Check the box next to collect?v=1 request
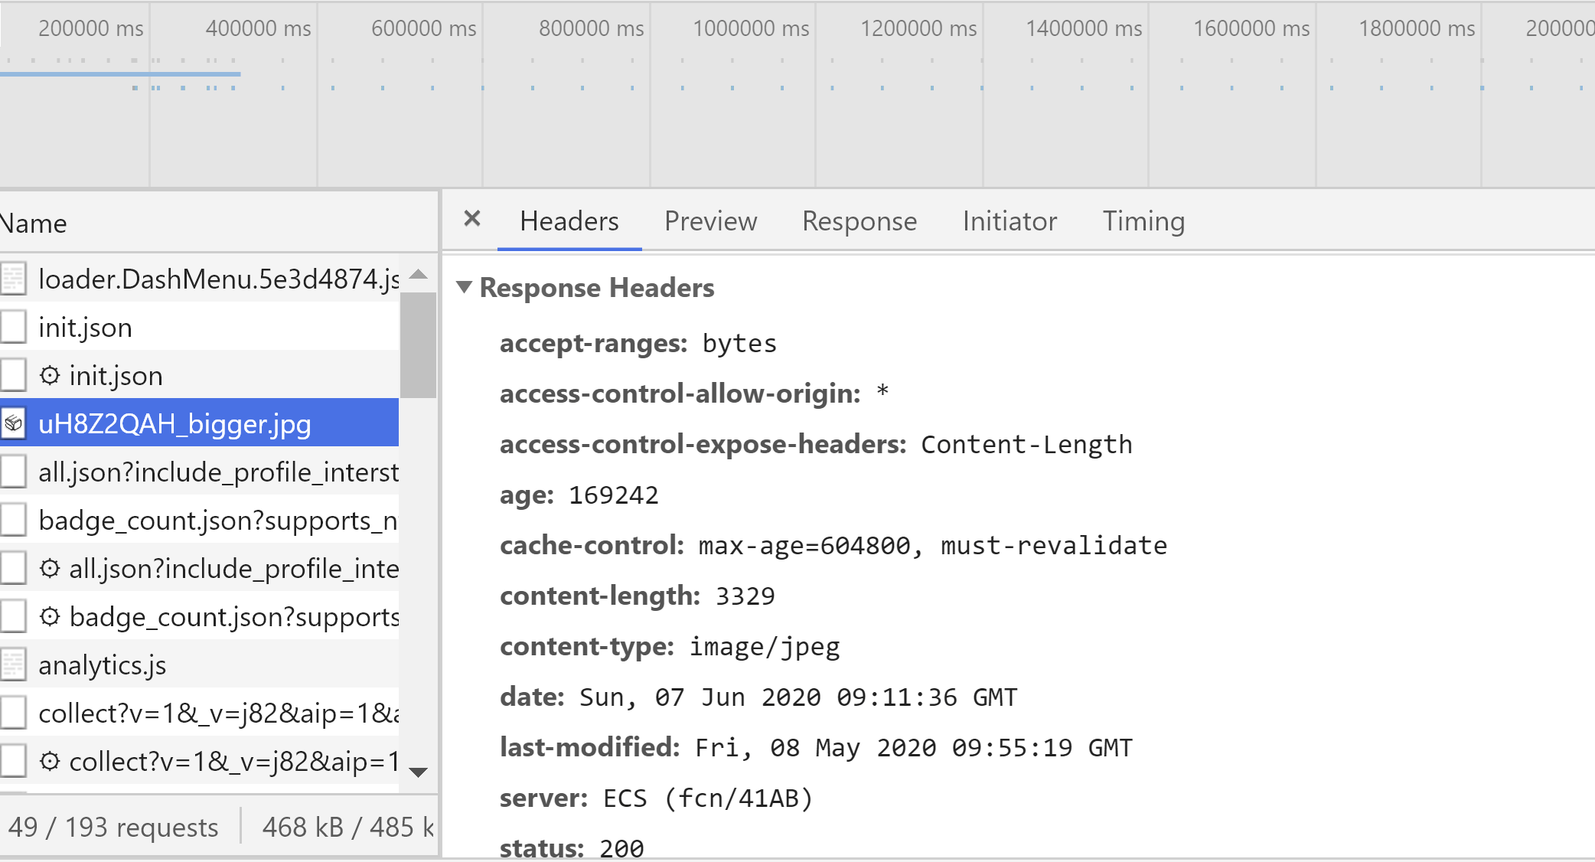 (13, 712)
